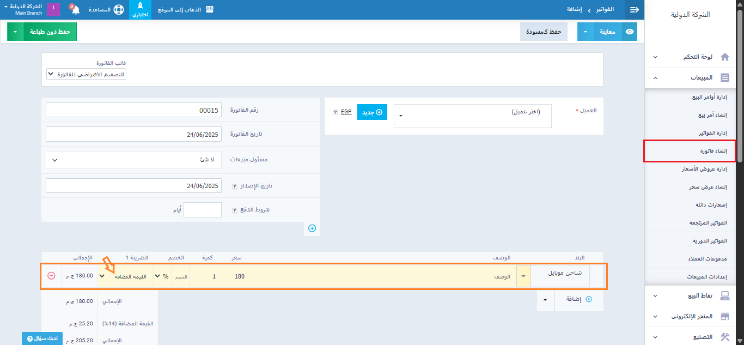
Task: Click the جديد new customer button
Action: (x=372, y=112)
